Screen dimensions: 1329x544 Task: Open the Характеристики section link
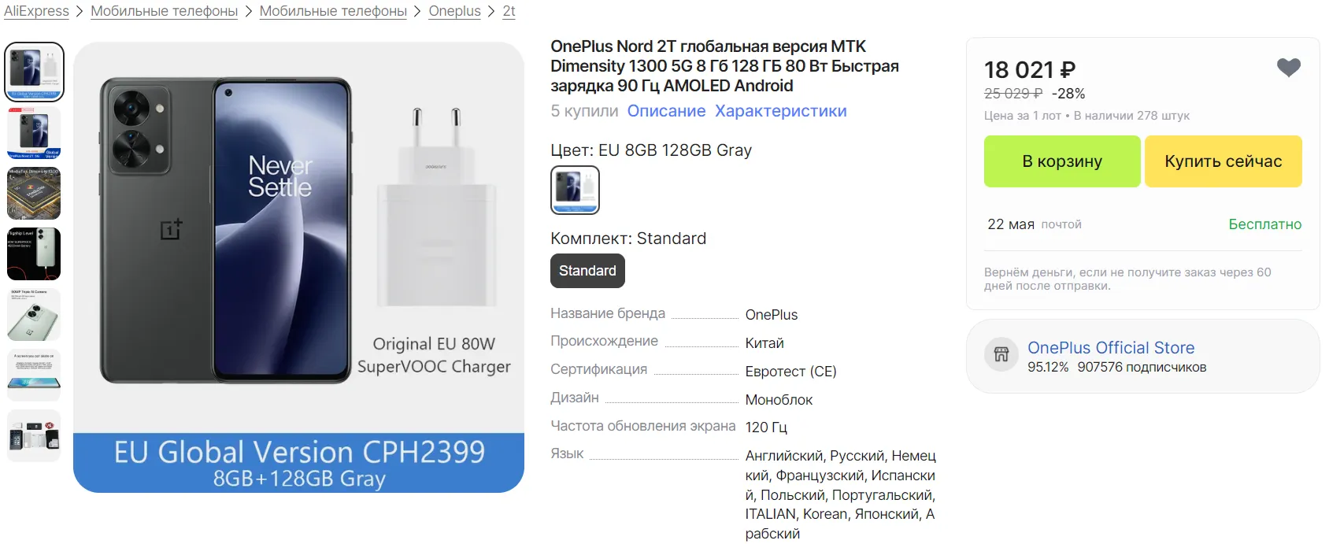(781, 111)
